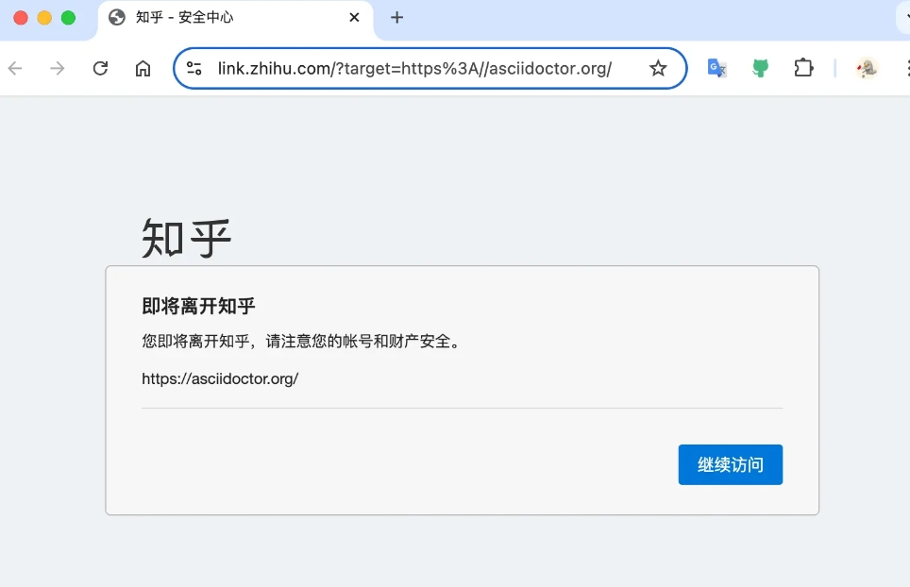Image resolution: width=910 pixels, height=587 pixels.
Task: Focus the address bar URL field
Action: (415, 68)
